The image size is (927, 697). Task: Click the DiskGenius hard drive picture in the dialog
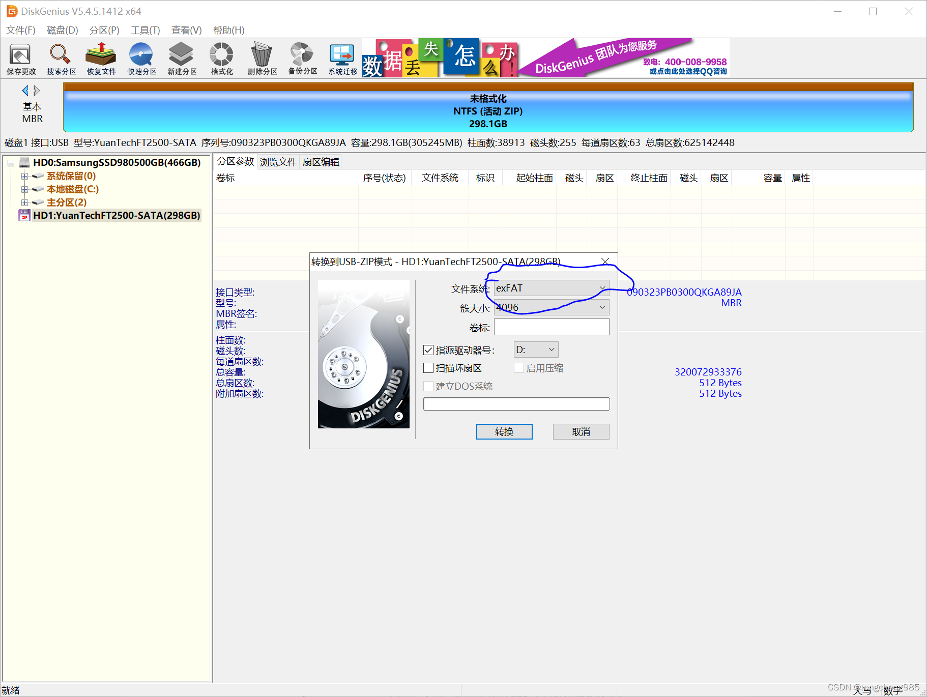pos(364,354)
